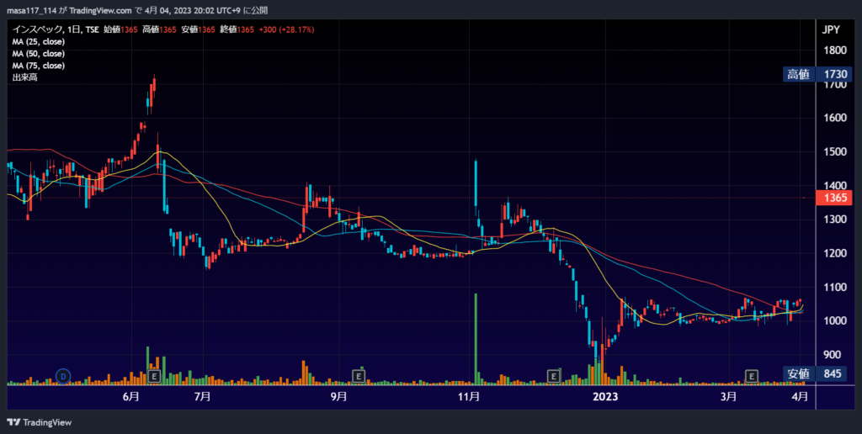Click the 1800 price axis label
Screen dimensions: 862x434
[835, 50]
